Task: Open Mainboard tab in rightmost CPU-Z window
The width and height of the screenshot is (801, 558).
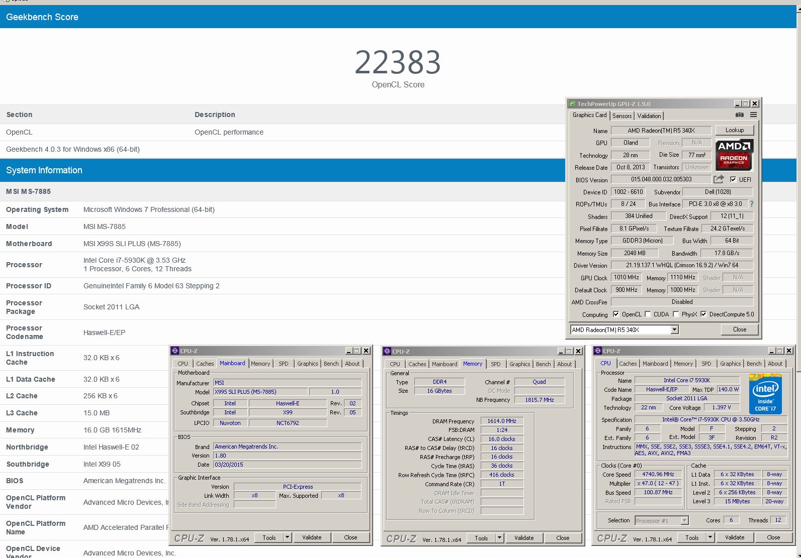Action: tap(655, 364)
